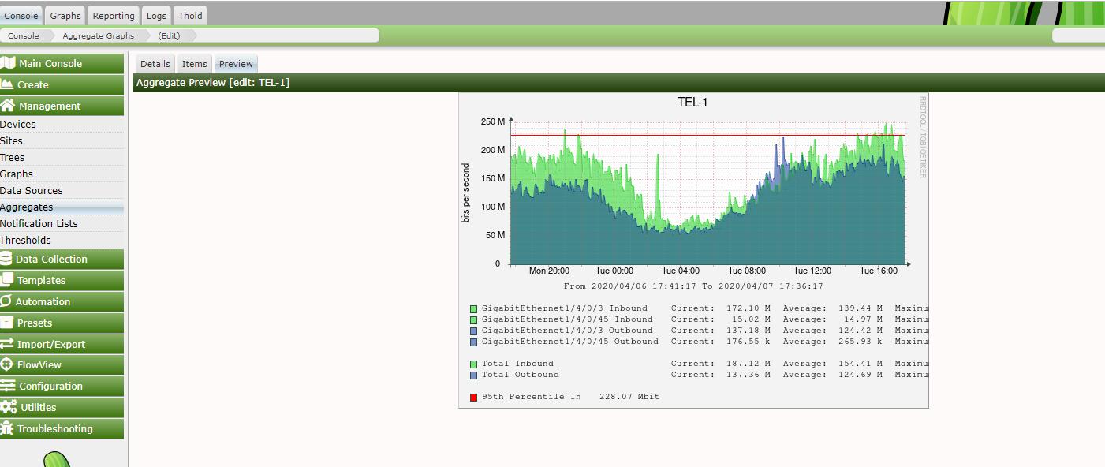Click the Import/Export arrows icon

point(7,343)
